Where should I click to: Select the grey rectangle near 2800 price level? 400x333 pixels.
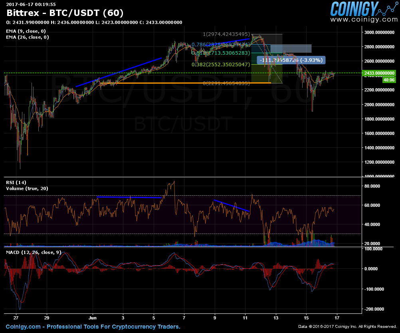[291, 48]
